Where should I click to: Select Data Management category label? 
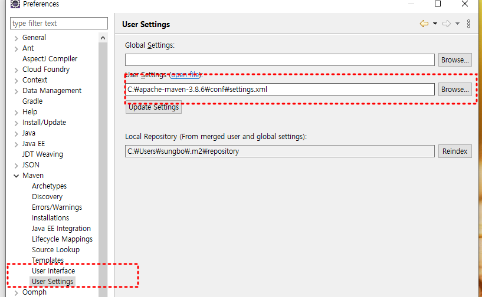point(52,91)
